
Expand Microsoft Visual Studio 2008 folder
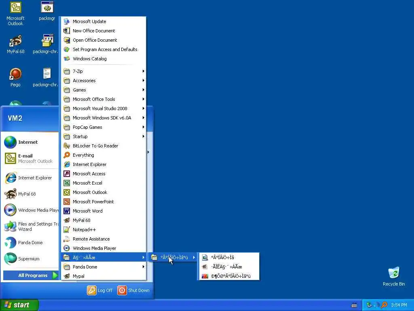coord(103,109)
